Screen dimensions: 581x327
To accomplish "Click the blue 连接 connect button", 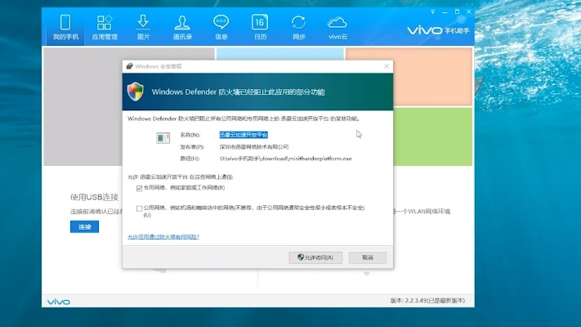I will click(x=84, y=226).
